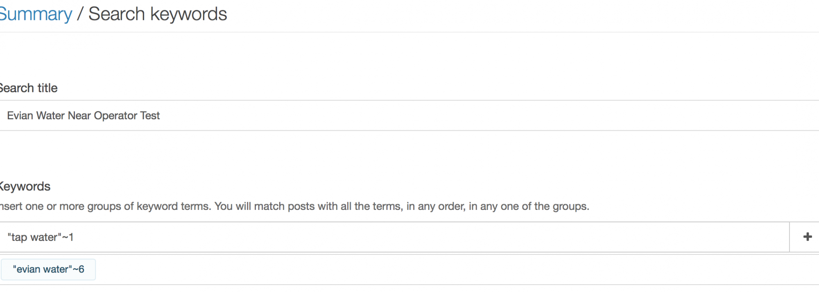Click the ~6 proximity value on the keyword tag
This screenshot has width=819, height=292.
pos(79,270)
